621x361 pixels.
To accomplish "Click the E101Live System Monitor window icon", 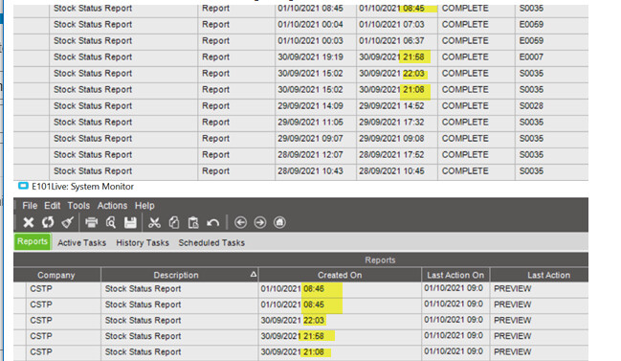I will click(x=23, y=186).
